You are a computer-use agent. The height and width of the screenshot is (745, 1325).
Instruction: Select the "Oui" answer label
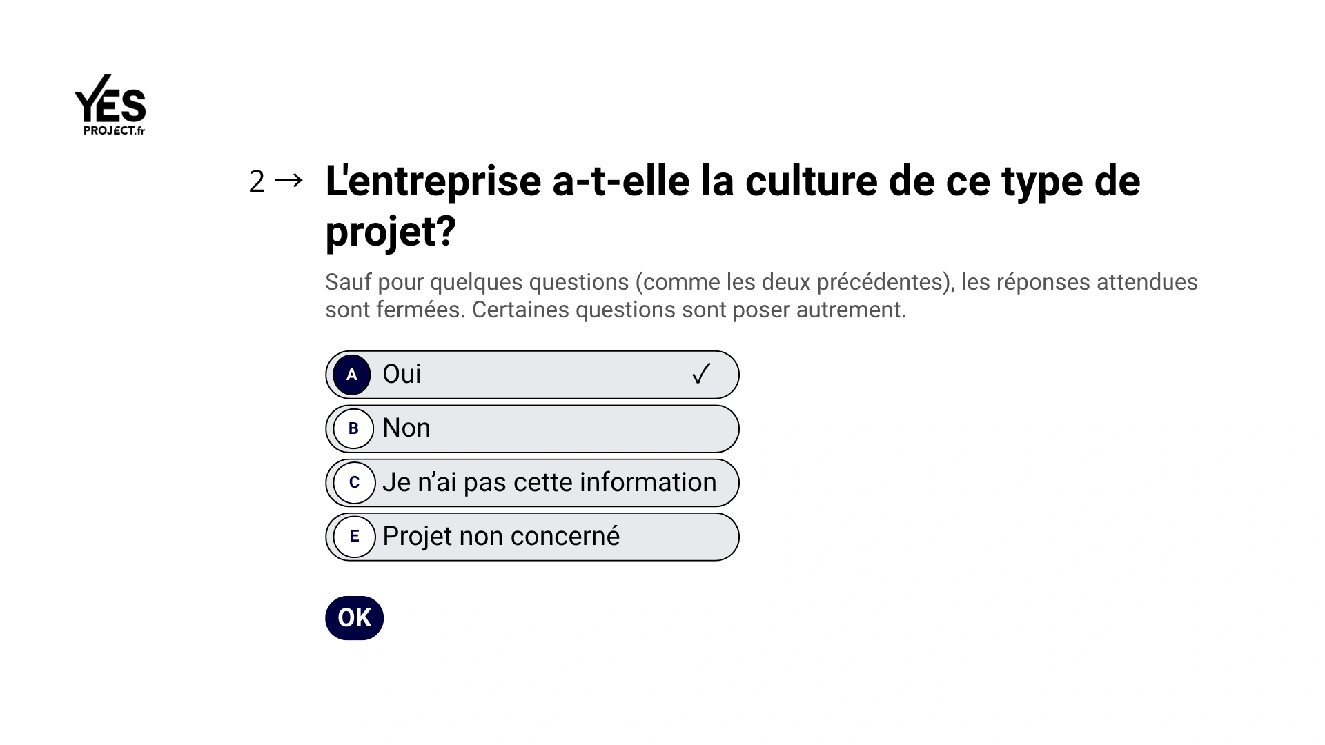pos(402,374)
